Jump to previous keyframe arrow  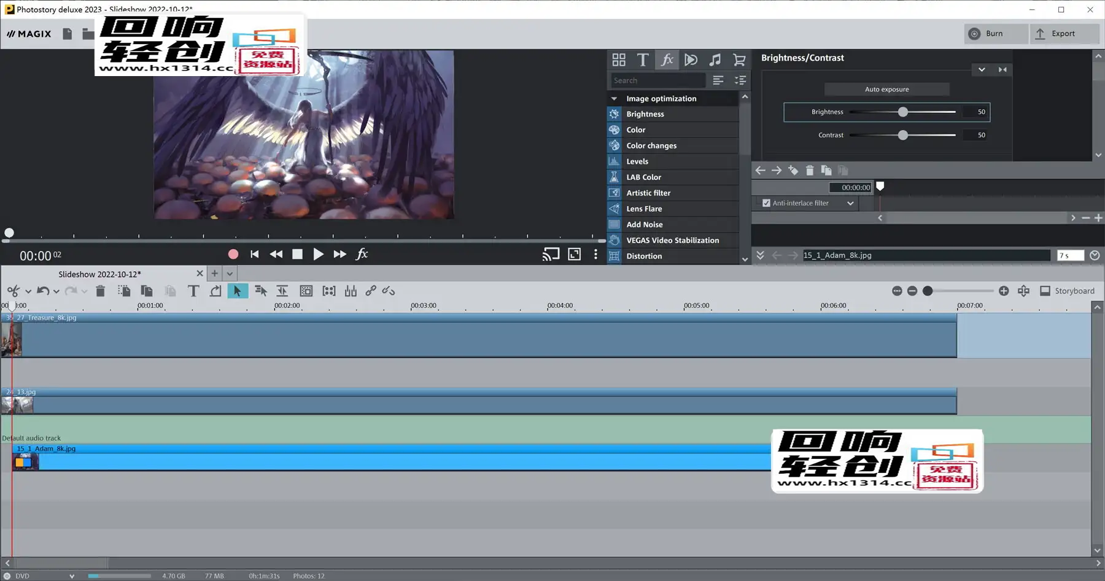pos(760,171)
